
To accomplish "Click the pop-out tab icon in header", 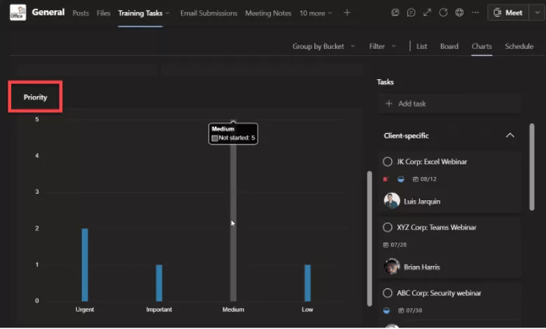I will click(395, 13).
